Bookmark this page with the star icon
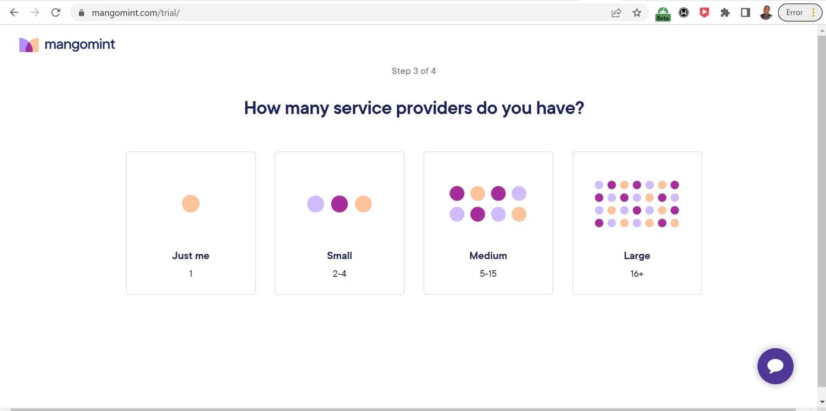This screenshot has height=411, width=826. (637, 12)
